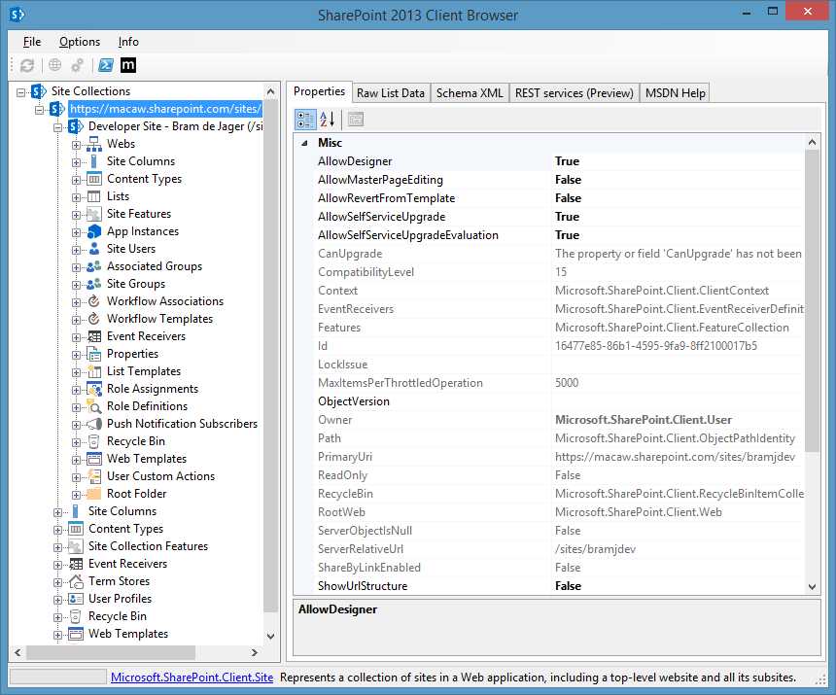Select the Term Stores icon
The height and width of the screenshot is (695, 836).
coord(76,581)
